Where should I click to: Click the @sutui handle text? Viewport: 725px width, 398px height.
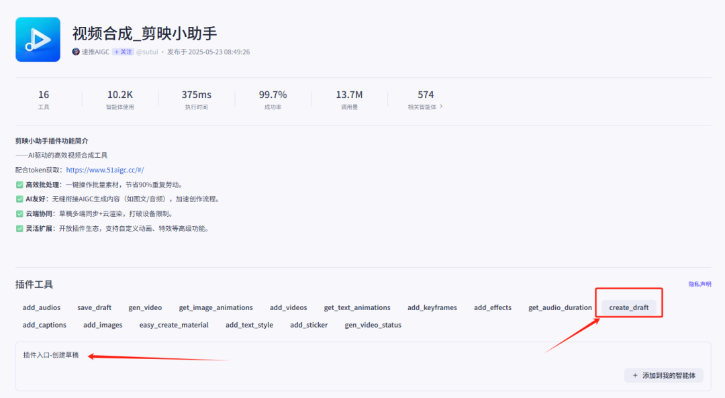pos(147,52)
